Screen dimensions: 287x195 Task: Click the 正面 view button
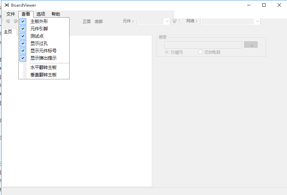point(86,21)
